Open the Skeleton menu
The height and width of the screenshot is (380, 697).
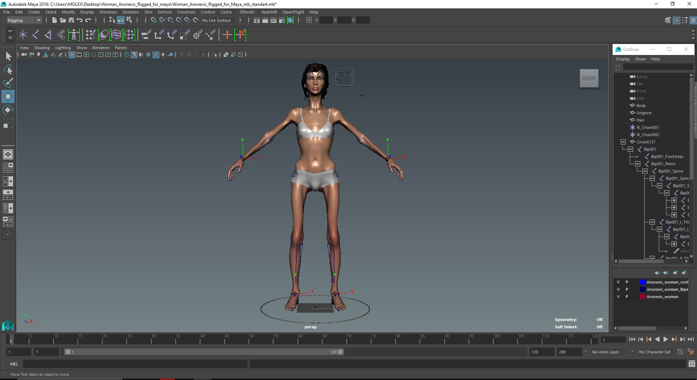tap(131, 12)
